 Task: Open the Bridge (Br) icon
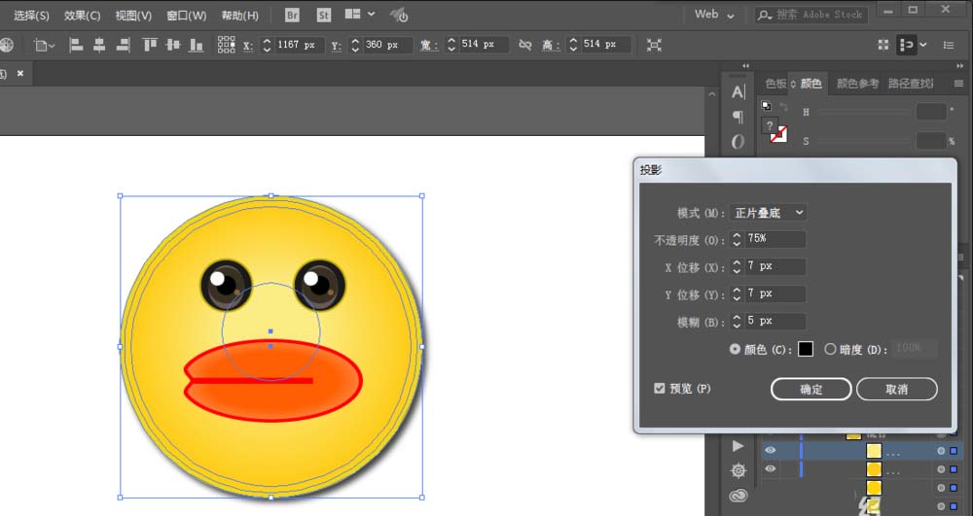293,15
